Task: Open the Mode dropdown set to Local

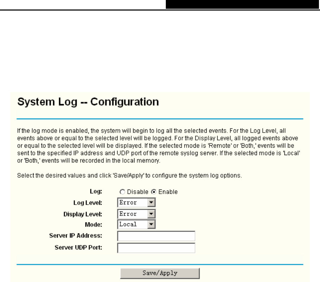Action: coord(136,224)
